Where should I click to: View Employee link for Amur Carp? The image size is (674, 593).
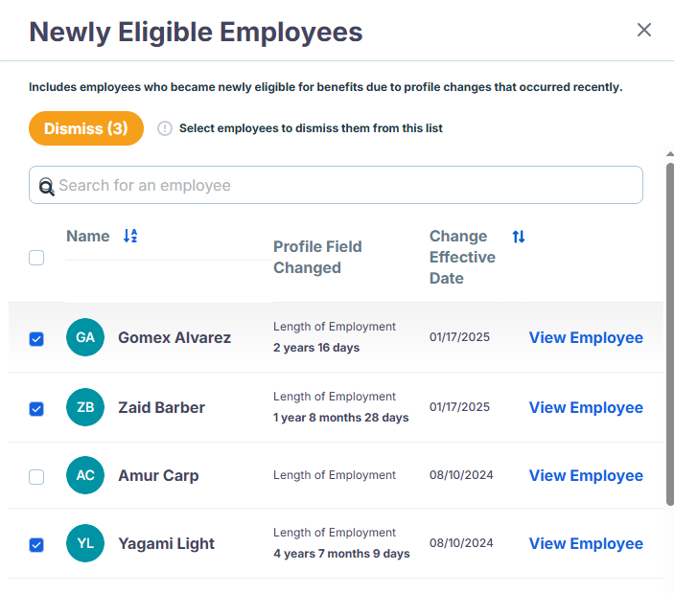tap(586, 475)
